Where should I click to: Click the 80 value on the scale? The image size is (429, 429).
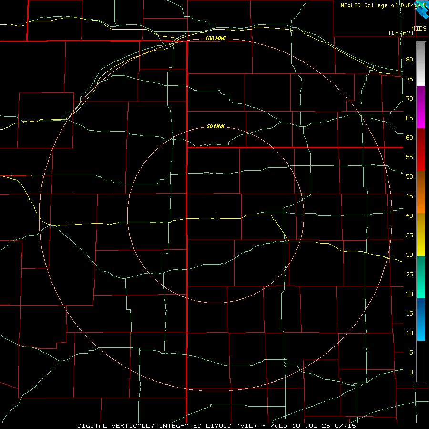tap(409, 60)
